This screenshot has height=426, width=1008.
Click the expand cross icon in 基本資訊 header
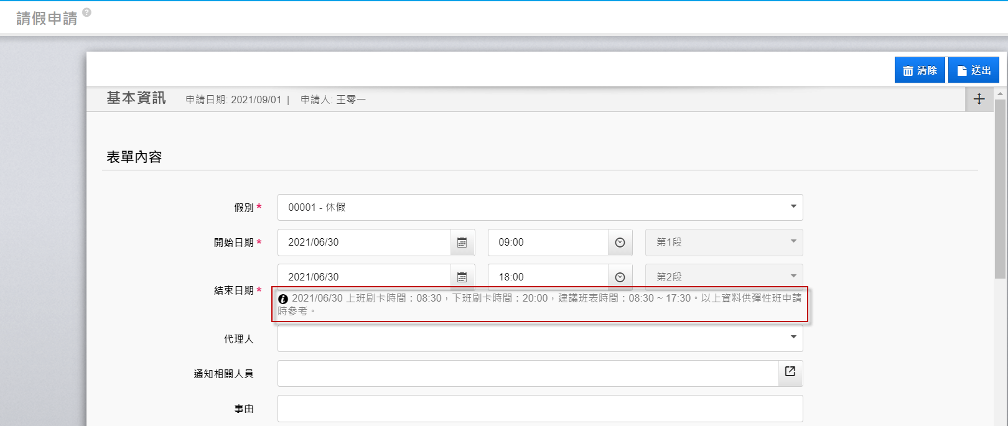pyautogui.click(x=979, y=99)
